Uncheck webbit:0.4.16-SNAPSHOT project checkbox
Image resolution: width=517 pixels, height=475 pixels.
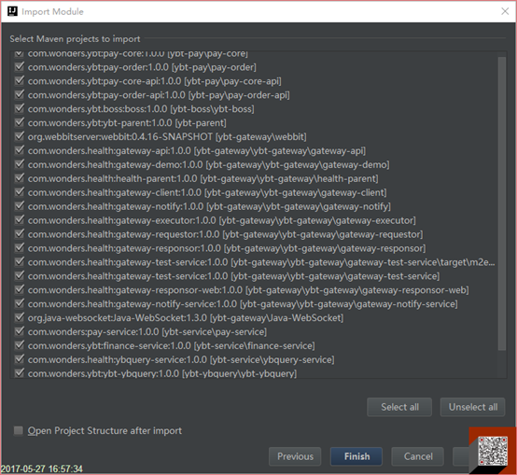point(20,136)
